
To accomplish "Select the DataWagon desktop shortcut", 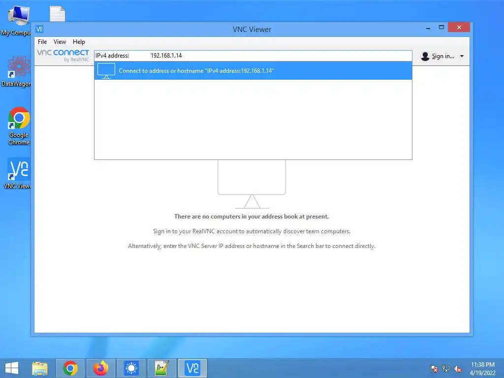I will [x=17, y=71].
